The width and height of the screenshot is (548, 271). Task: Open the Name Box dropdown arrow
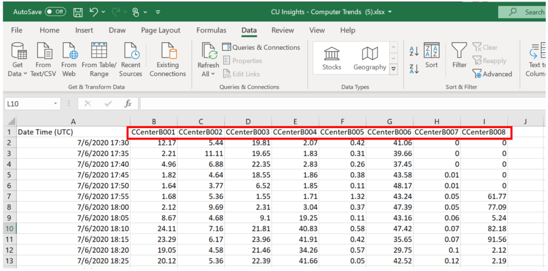tap(55, 103)
